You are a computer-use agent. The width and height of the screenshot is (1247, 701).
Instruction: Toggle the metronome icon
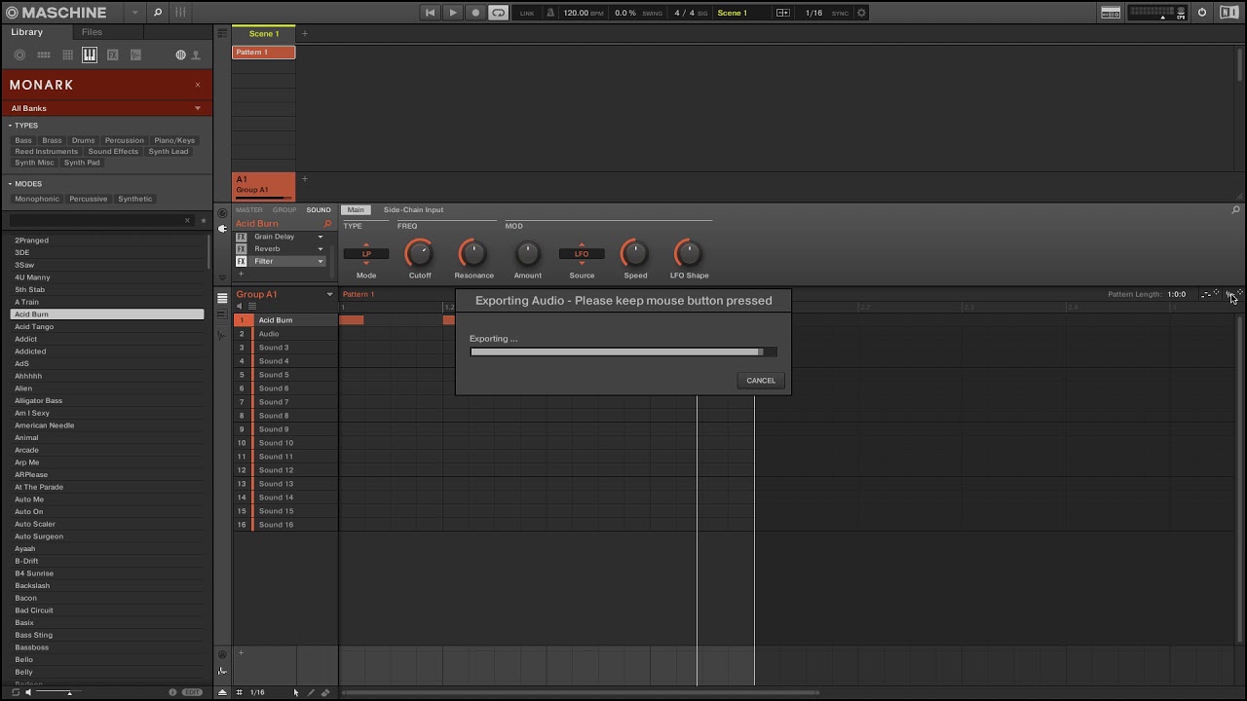click(x=550, y=13)
